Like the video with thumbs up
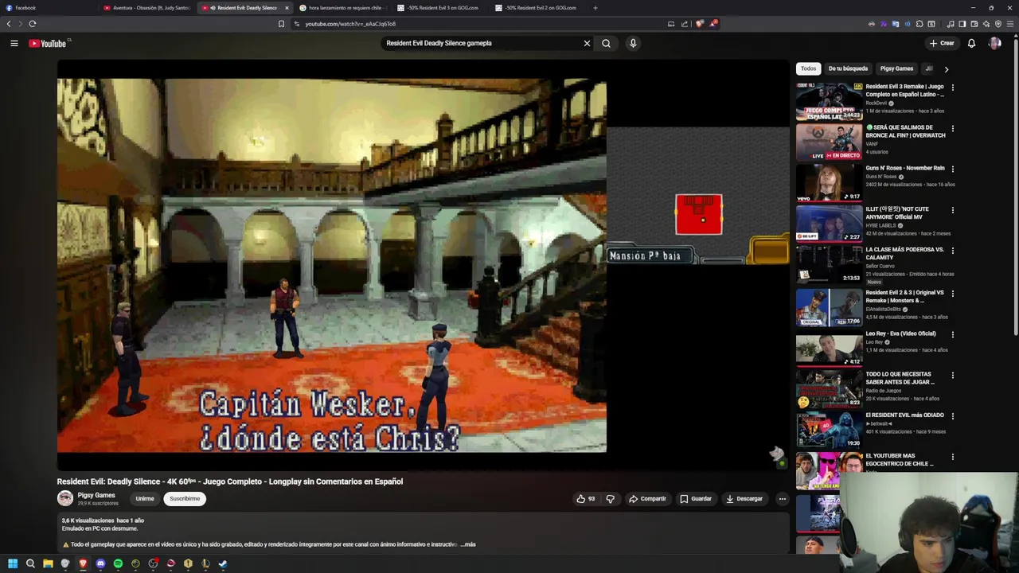This screenshot has height=573, width=1019. click(x=586, y=499)
